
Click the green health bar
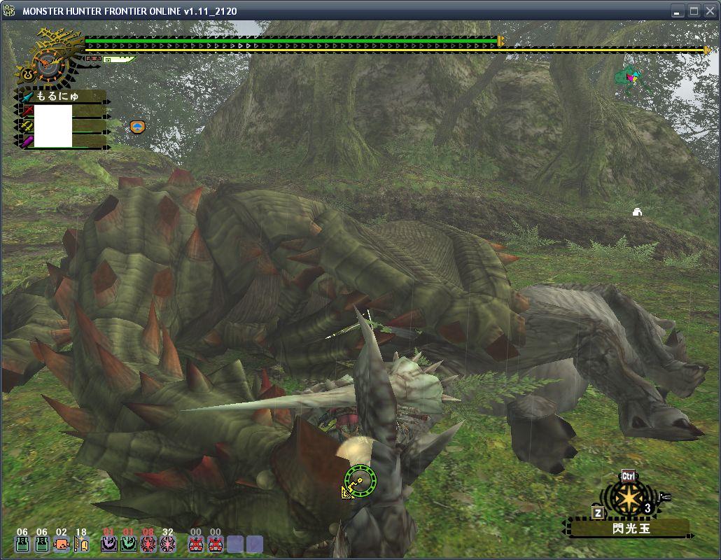291,41
